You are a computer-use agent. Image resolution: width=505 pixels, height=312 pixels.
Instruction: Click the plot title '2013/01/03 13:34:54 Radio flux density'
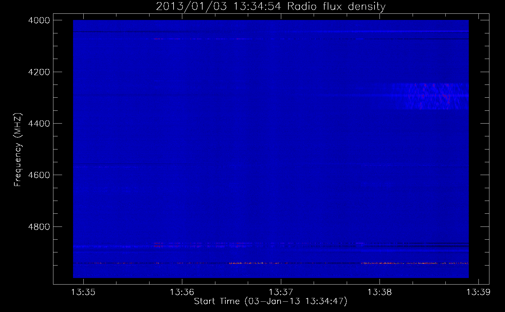(271, 7)
